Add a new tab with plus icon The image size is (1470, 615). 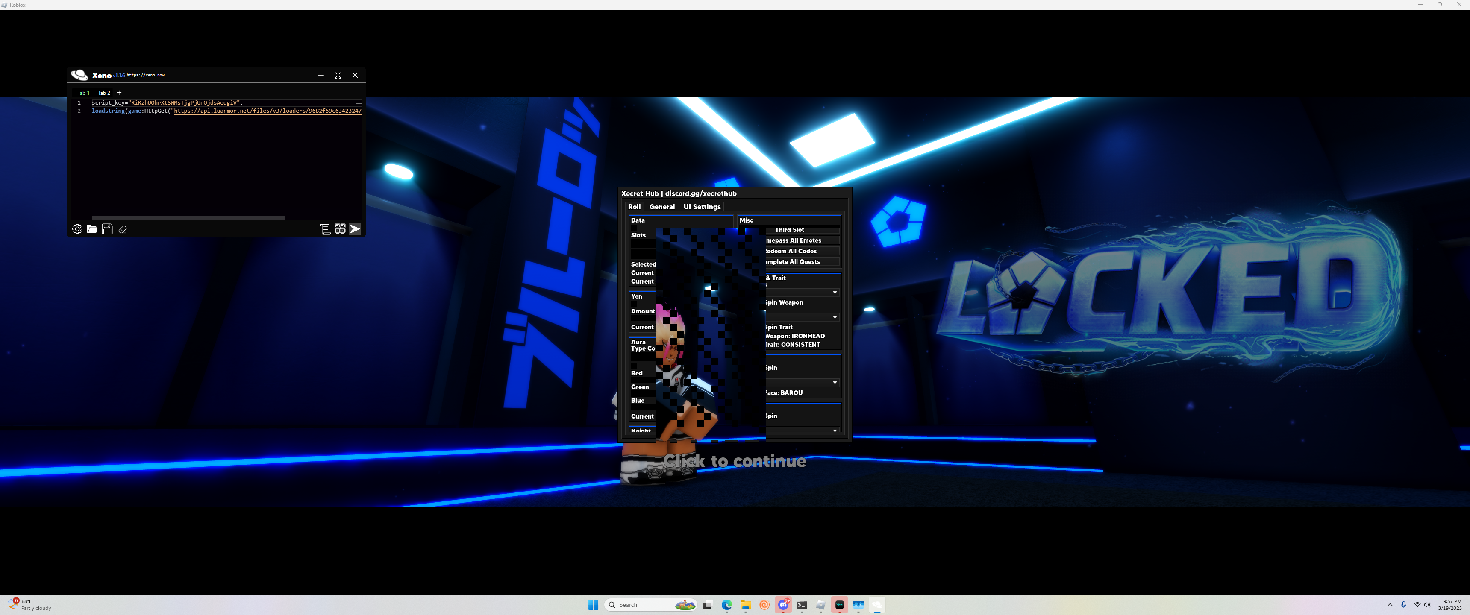(x=119, y=92)
